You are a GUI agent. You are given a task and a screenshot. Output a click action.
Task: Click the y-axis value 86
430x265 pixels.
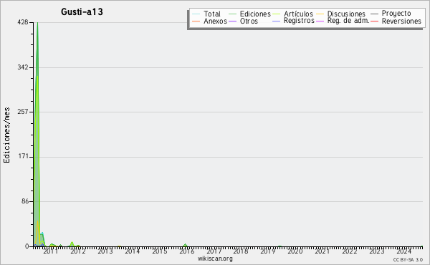(x=24, y=201)
